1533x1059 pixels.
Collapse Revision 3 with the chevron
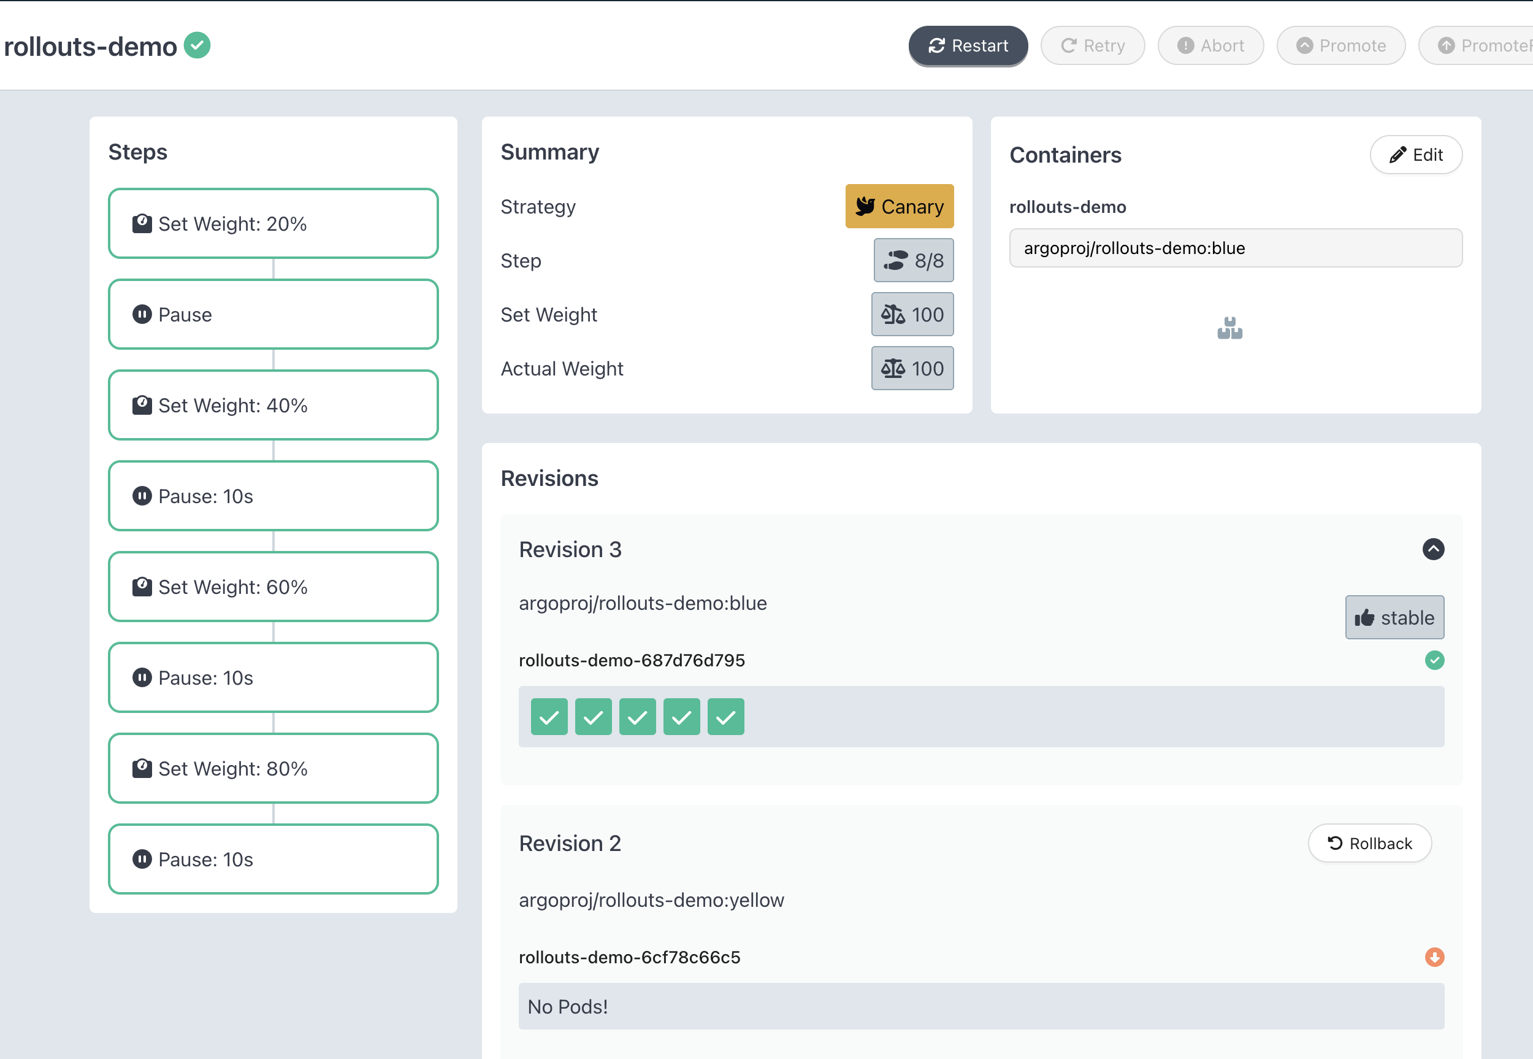[1433, 549]
